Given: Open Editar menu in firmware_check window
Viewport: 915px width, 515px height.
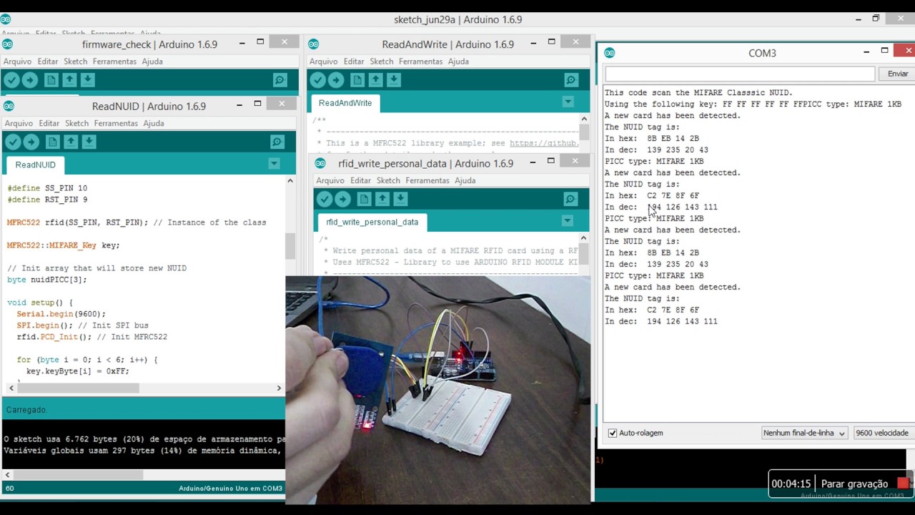Looking at the screenshot, I should (x=48, y=62).
